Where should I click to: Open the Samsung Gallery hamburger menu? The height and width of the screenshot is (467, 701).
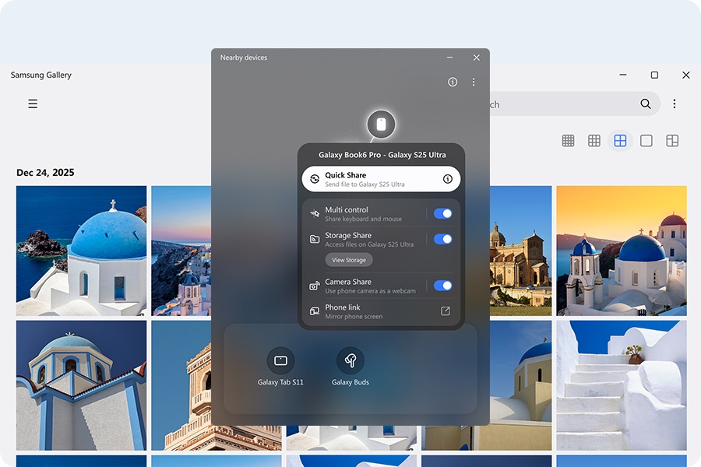[x=33, y=104]
